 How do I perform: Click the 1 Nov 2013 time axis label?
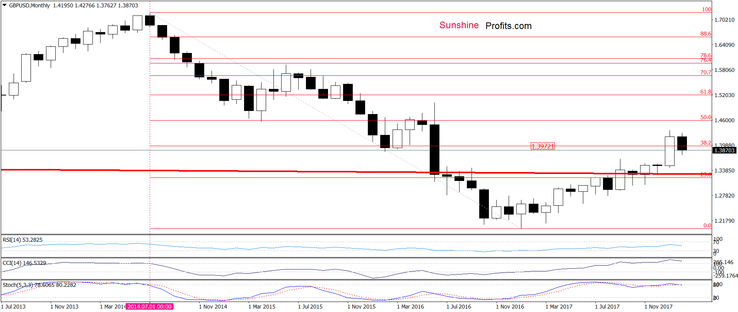64,307
